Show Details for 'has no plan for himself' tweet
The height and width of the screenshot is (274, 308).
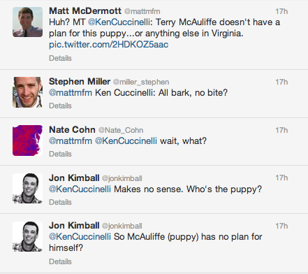[60, 261]
